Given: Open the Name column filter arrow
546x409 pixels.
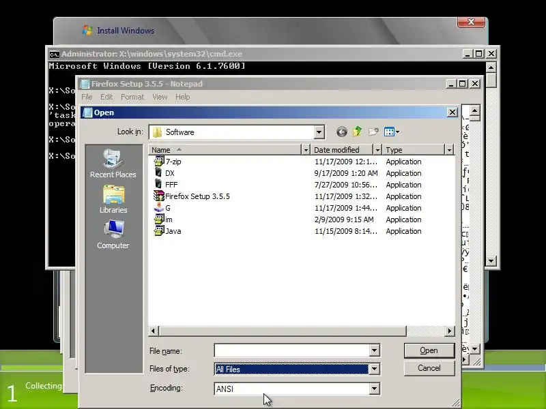Looking at the screenshot, I should [306, 150].
